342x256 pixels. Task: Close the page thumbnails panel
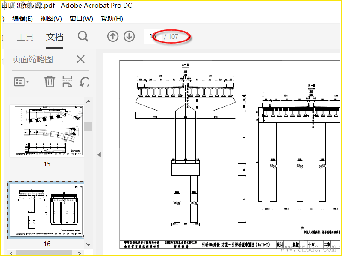[x=80, y=59]
